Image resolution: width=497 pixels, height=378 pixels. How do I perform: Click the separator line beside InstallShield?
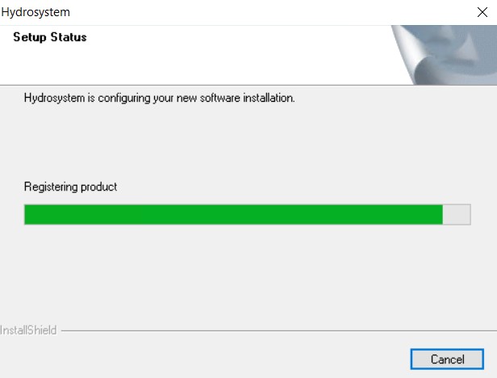279,330
